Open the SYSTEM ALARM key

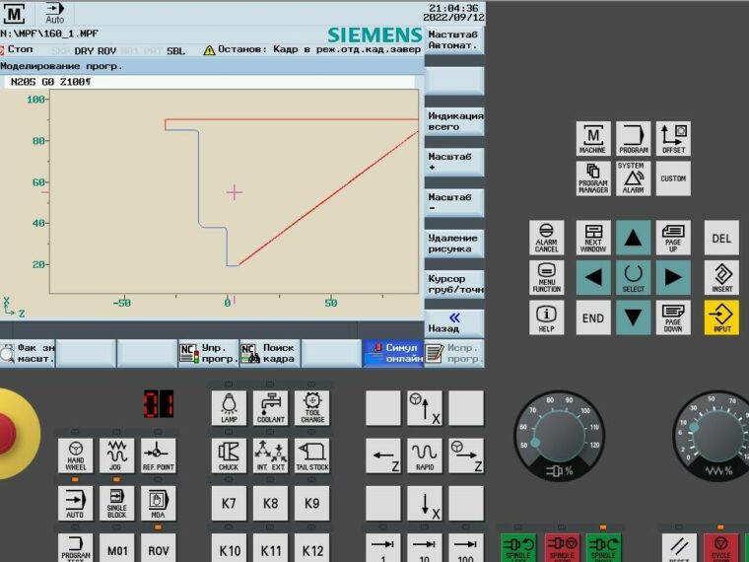[x=633, y=178]
